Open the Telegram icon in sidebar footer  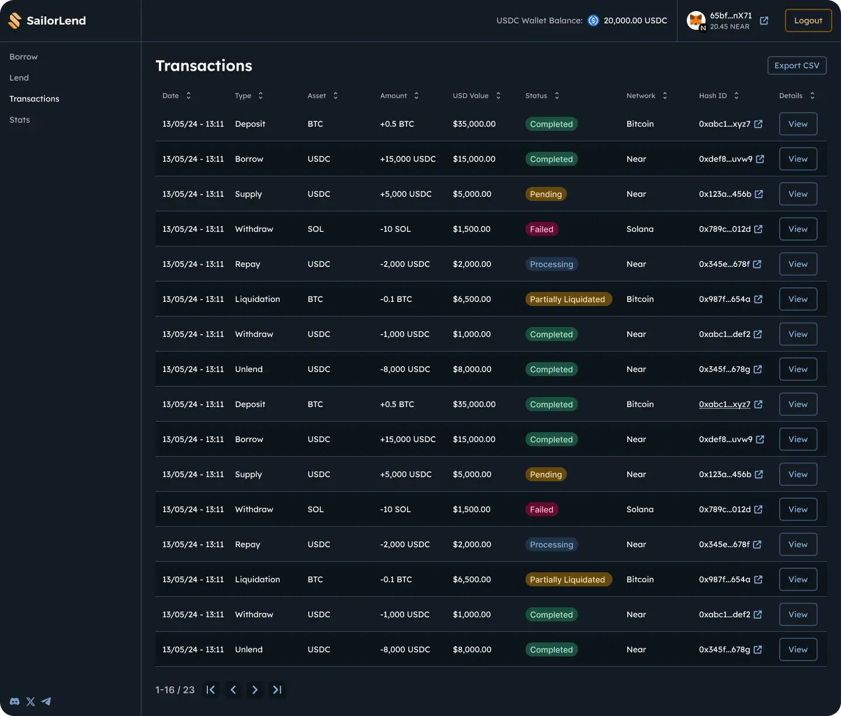tap(46, 701)
